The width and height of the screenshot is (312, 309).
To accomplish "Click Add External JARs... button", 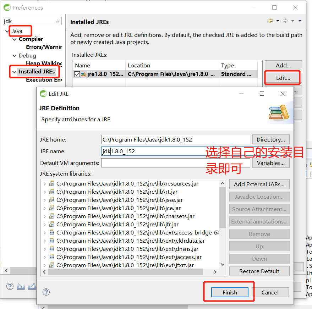I will point(259,184).
